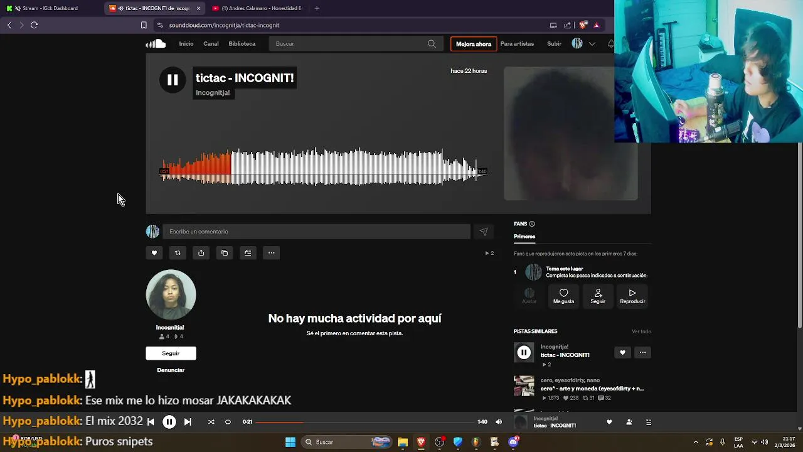
Task: Click Denunciar under the artist profile
Action: pyautogui.click(x=171, y=370)
